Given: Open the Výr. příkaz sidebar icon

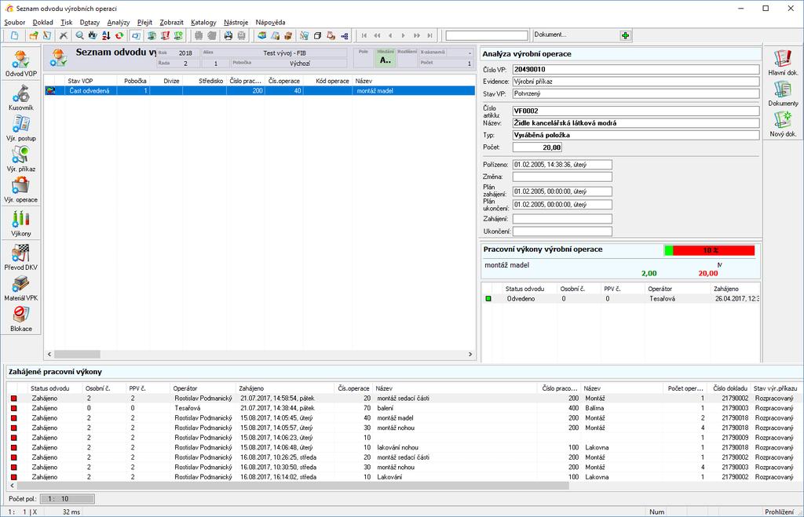Looking at the screenshot, I should [20, 158].
